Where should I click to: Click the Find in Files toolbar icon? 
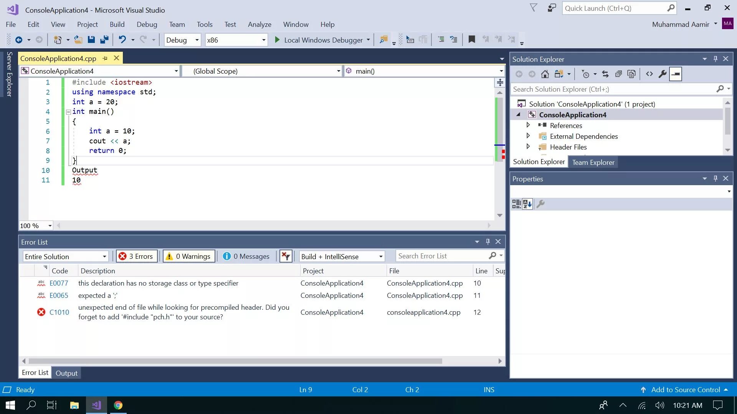click(383, 39)
